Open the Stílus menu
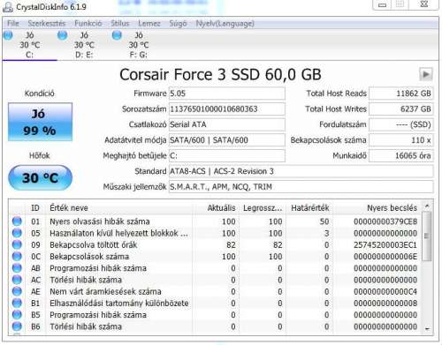 (x=120, y=23)
